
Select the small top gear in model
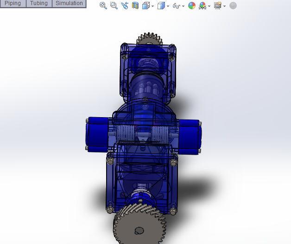pyautogui.click(x=149, y=38)
